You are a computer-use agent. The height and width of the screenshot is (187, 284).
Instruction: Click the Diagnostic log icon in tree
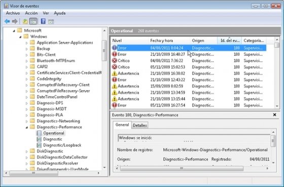click(39, 139)
